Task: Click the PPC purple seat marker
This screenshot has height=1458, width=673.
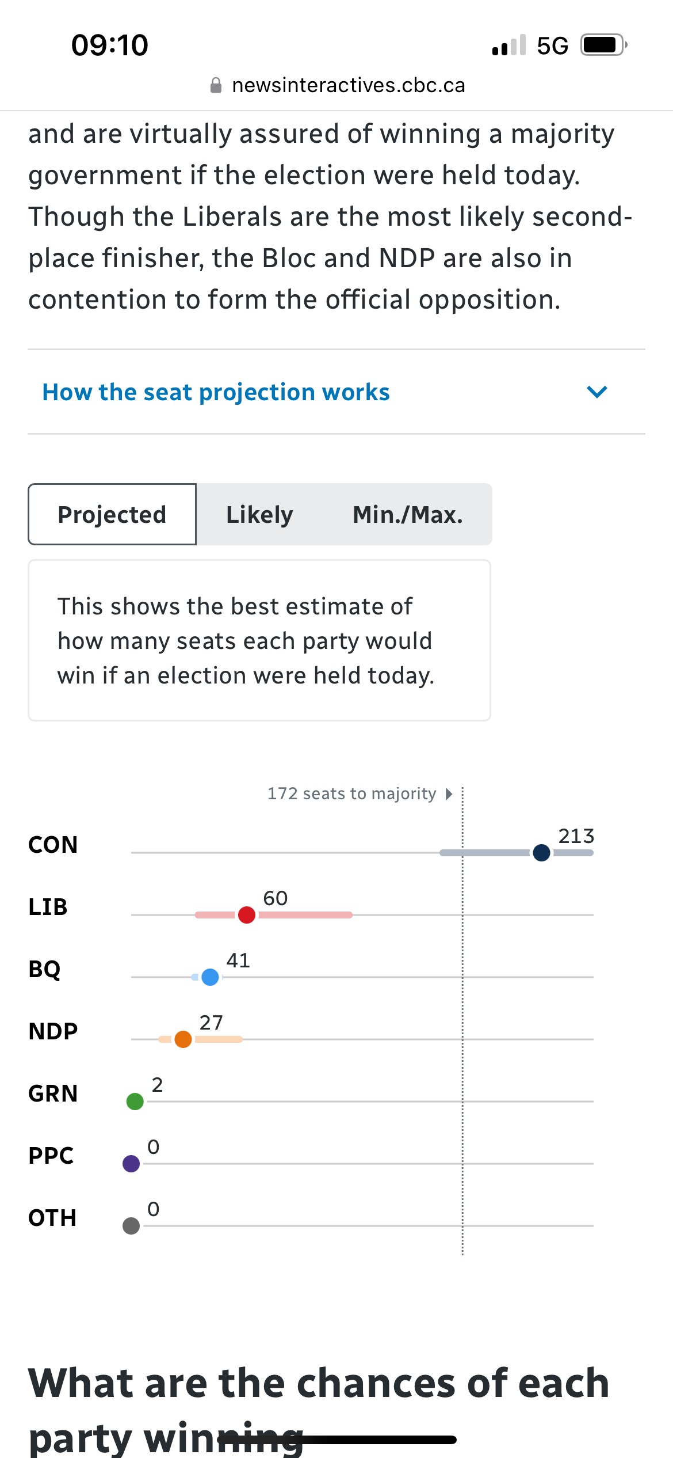Action: point(131,1164)
